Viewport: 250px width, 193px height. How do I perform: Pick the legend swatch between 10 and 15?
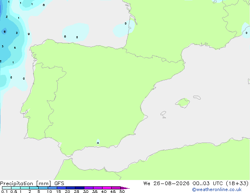(52, 188)
